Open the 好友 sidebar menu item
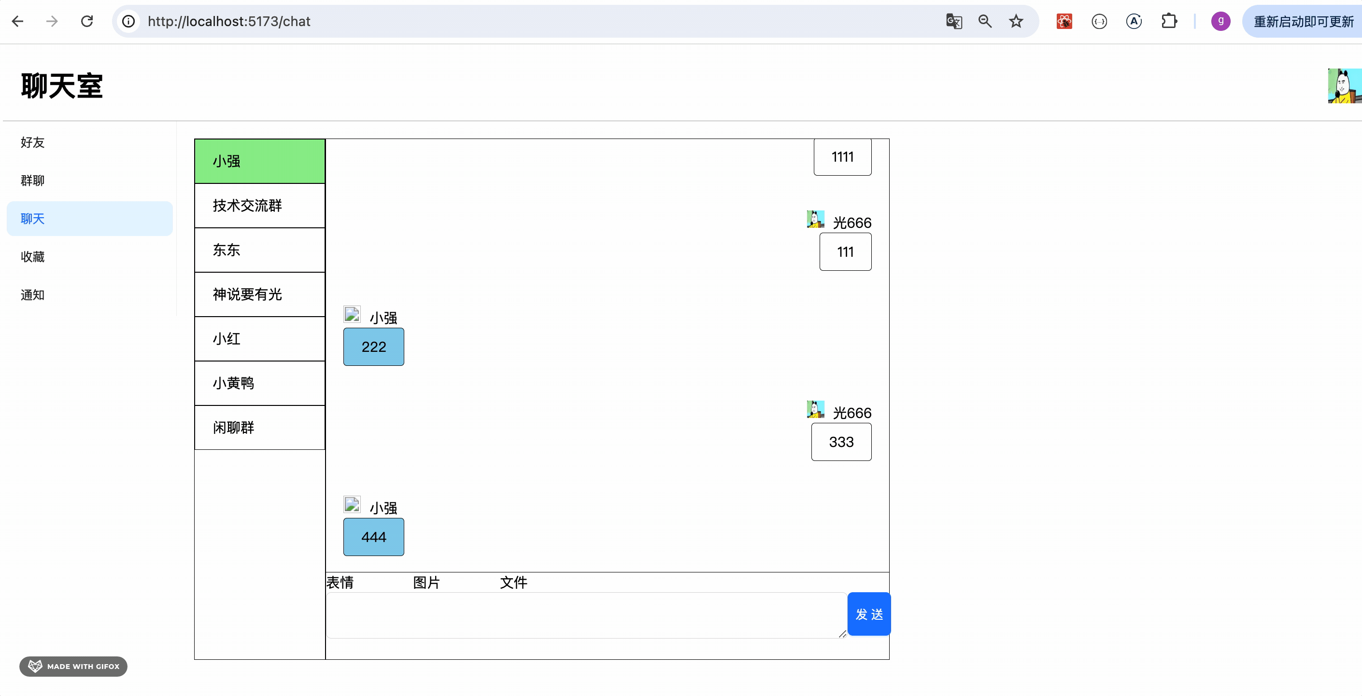The image size is (1362, 696). [33, 142]
